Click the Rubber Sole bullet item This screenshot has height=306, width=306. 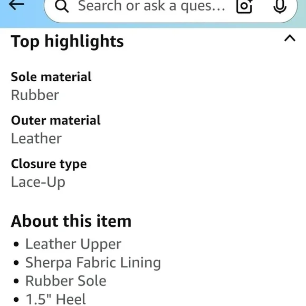tap(66, 281)
